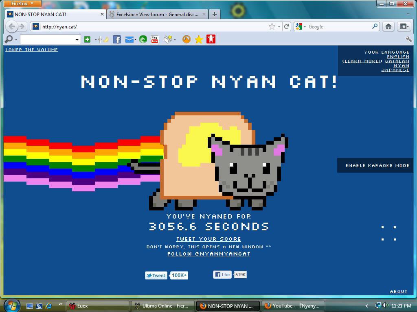Click the taskbar clock 11:21 PM

coord(401,305)
